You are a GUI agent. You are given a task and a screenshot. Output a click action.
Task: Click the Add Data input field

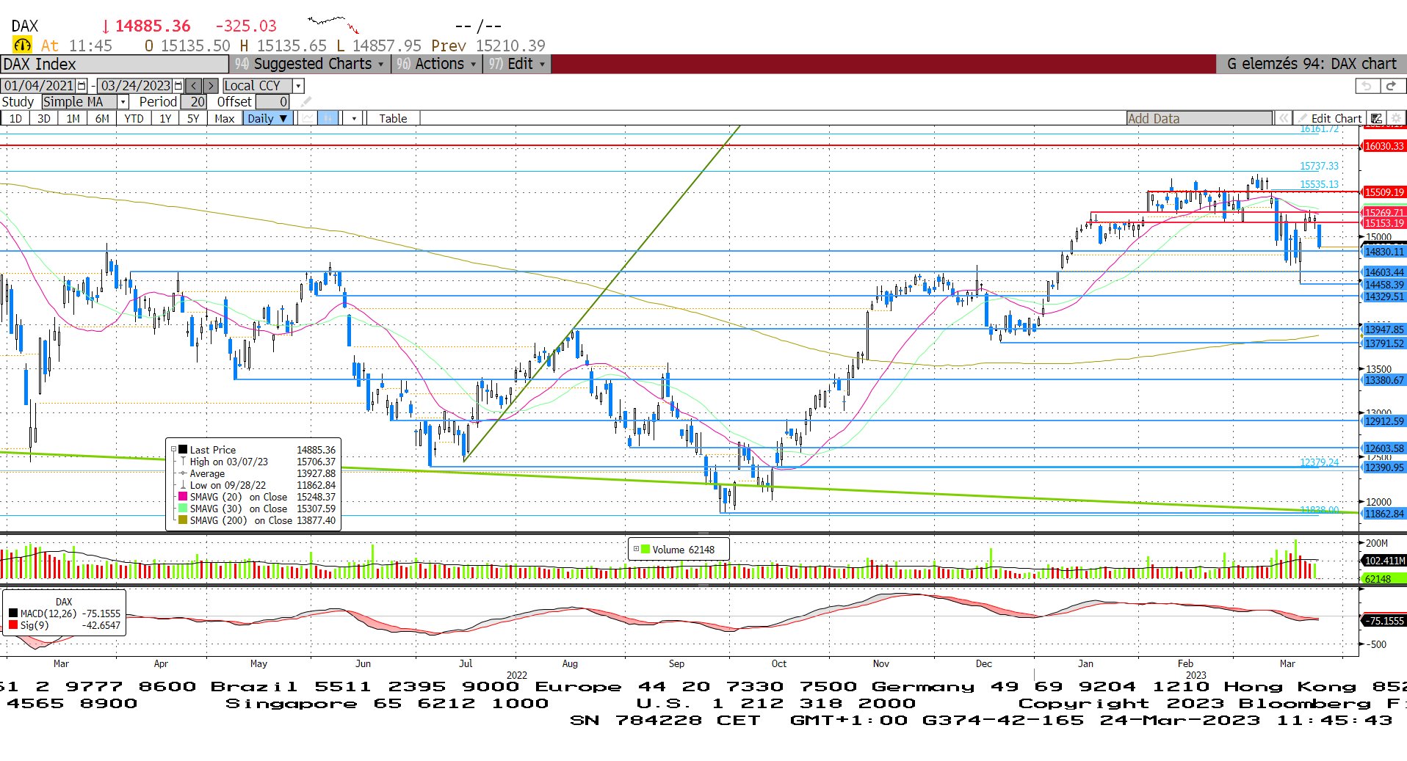pos(1199,118)
